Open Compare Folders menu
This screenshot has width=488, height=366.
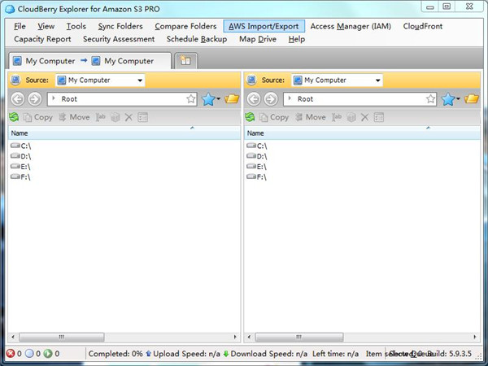[185, 27]
